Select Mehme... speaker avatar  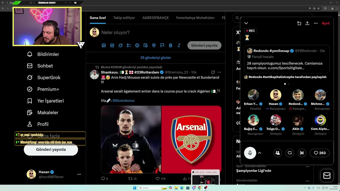point(320,95)
